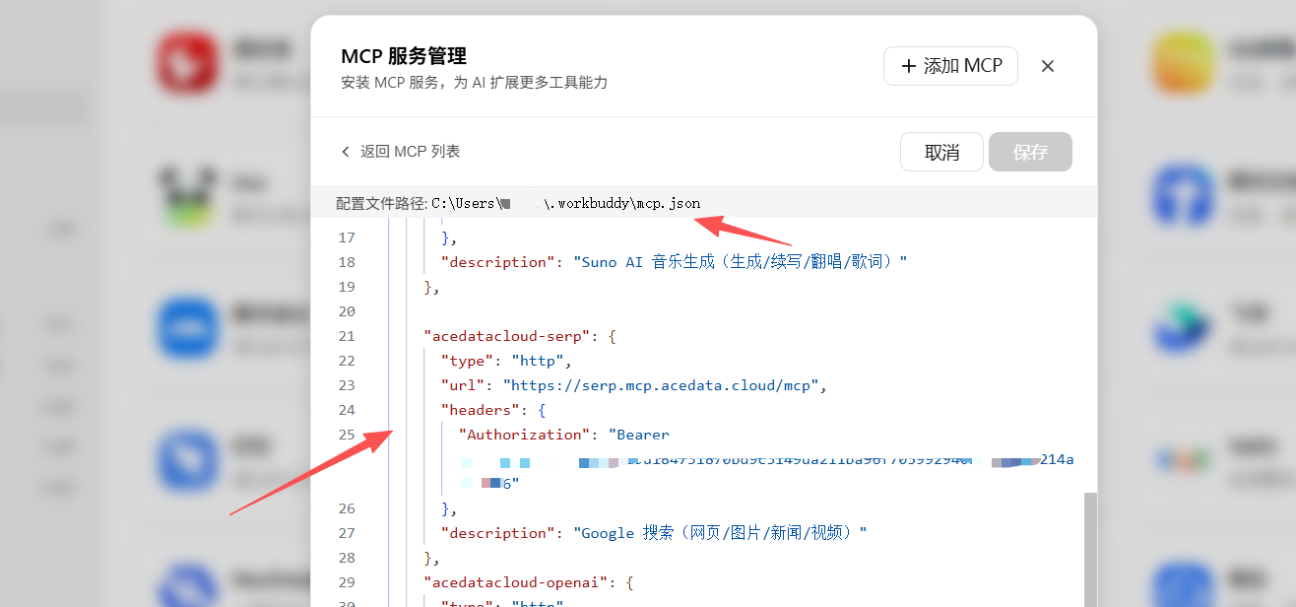Click the "type" key on line 22
The height and width of the screenshot is (607, 1296).
coord(467,361)
